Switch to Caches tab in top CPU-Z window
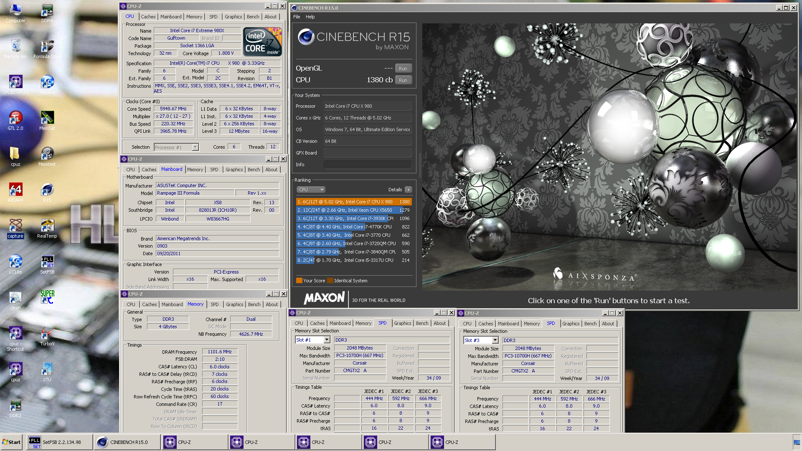Viewport: 802px width, 451px height. click(148, 17)
